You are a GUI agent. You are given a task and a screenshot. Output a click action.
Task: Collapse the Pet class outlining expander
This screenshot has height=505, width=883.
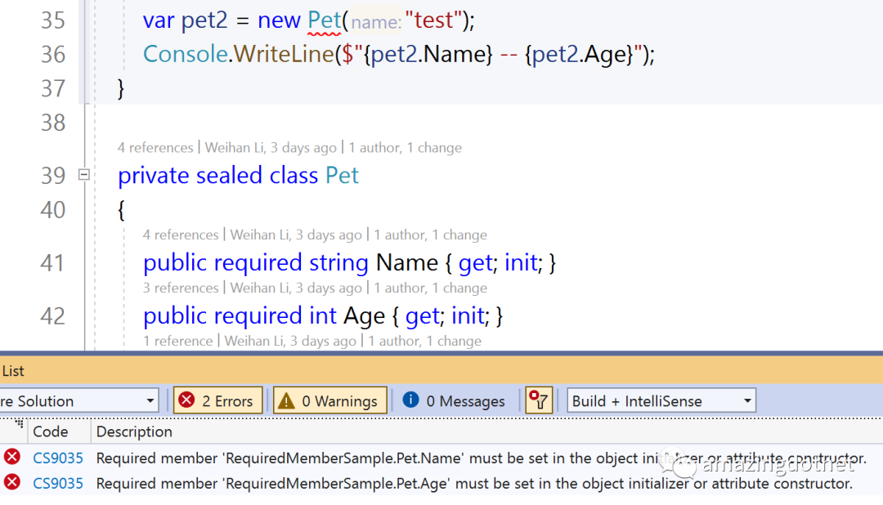click(83, 174)
